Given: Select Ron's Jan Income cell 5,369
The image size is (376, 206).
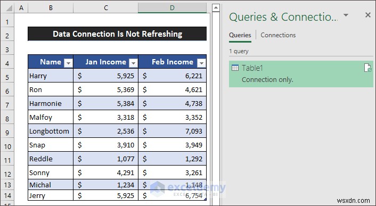Looking at the screenshot, I should tap(106, 89).
